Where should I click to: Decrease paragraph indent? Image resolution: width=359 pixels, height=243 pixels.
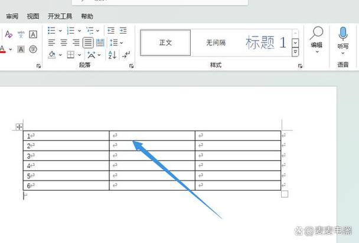click(x=111, y=31)
